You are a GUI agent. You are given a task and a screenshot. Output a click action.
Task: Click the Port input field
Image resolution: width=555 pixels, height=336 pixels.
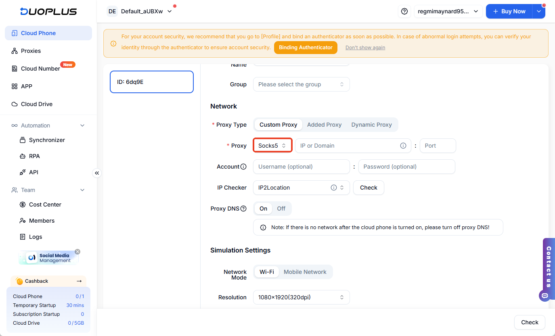[x=438, y=146]
